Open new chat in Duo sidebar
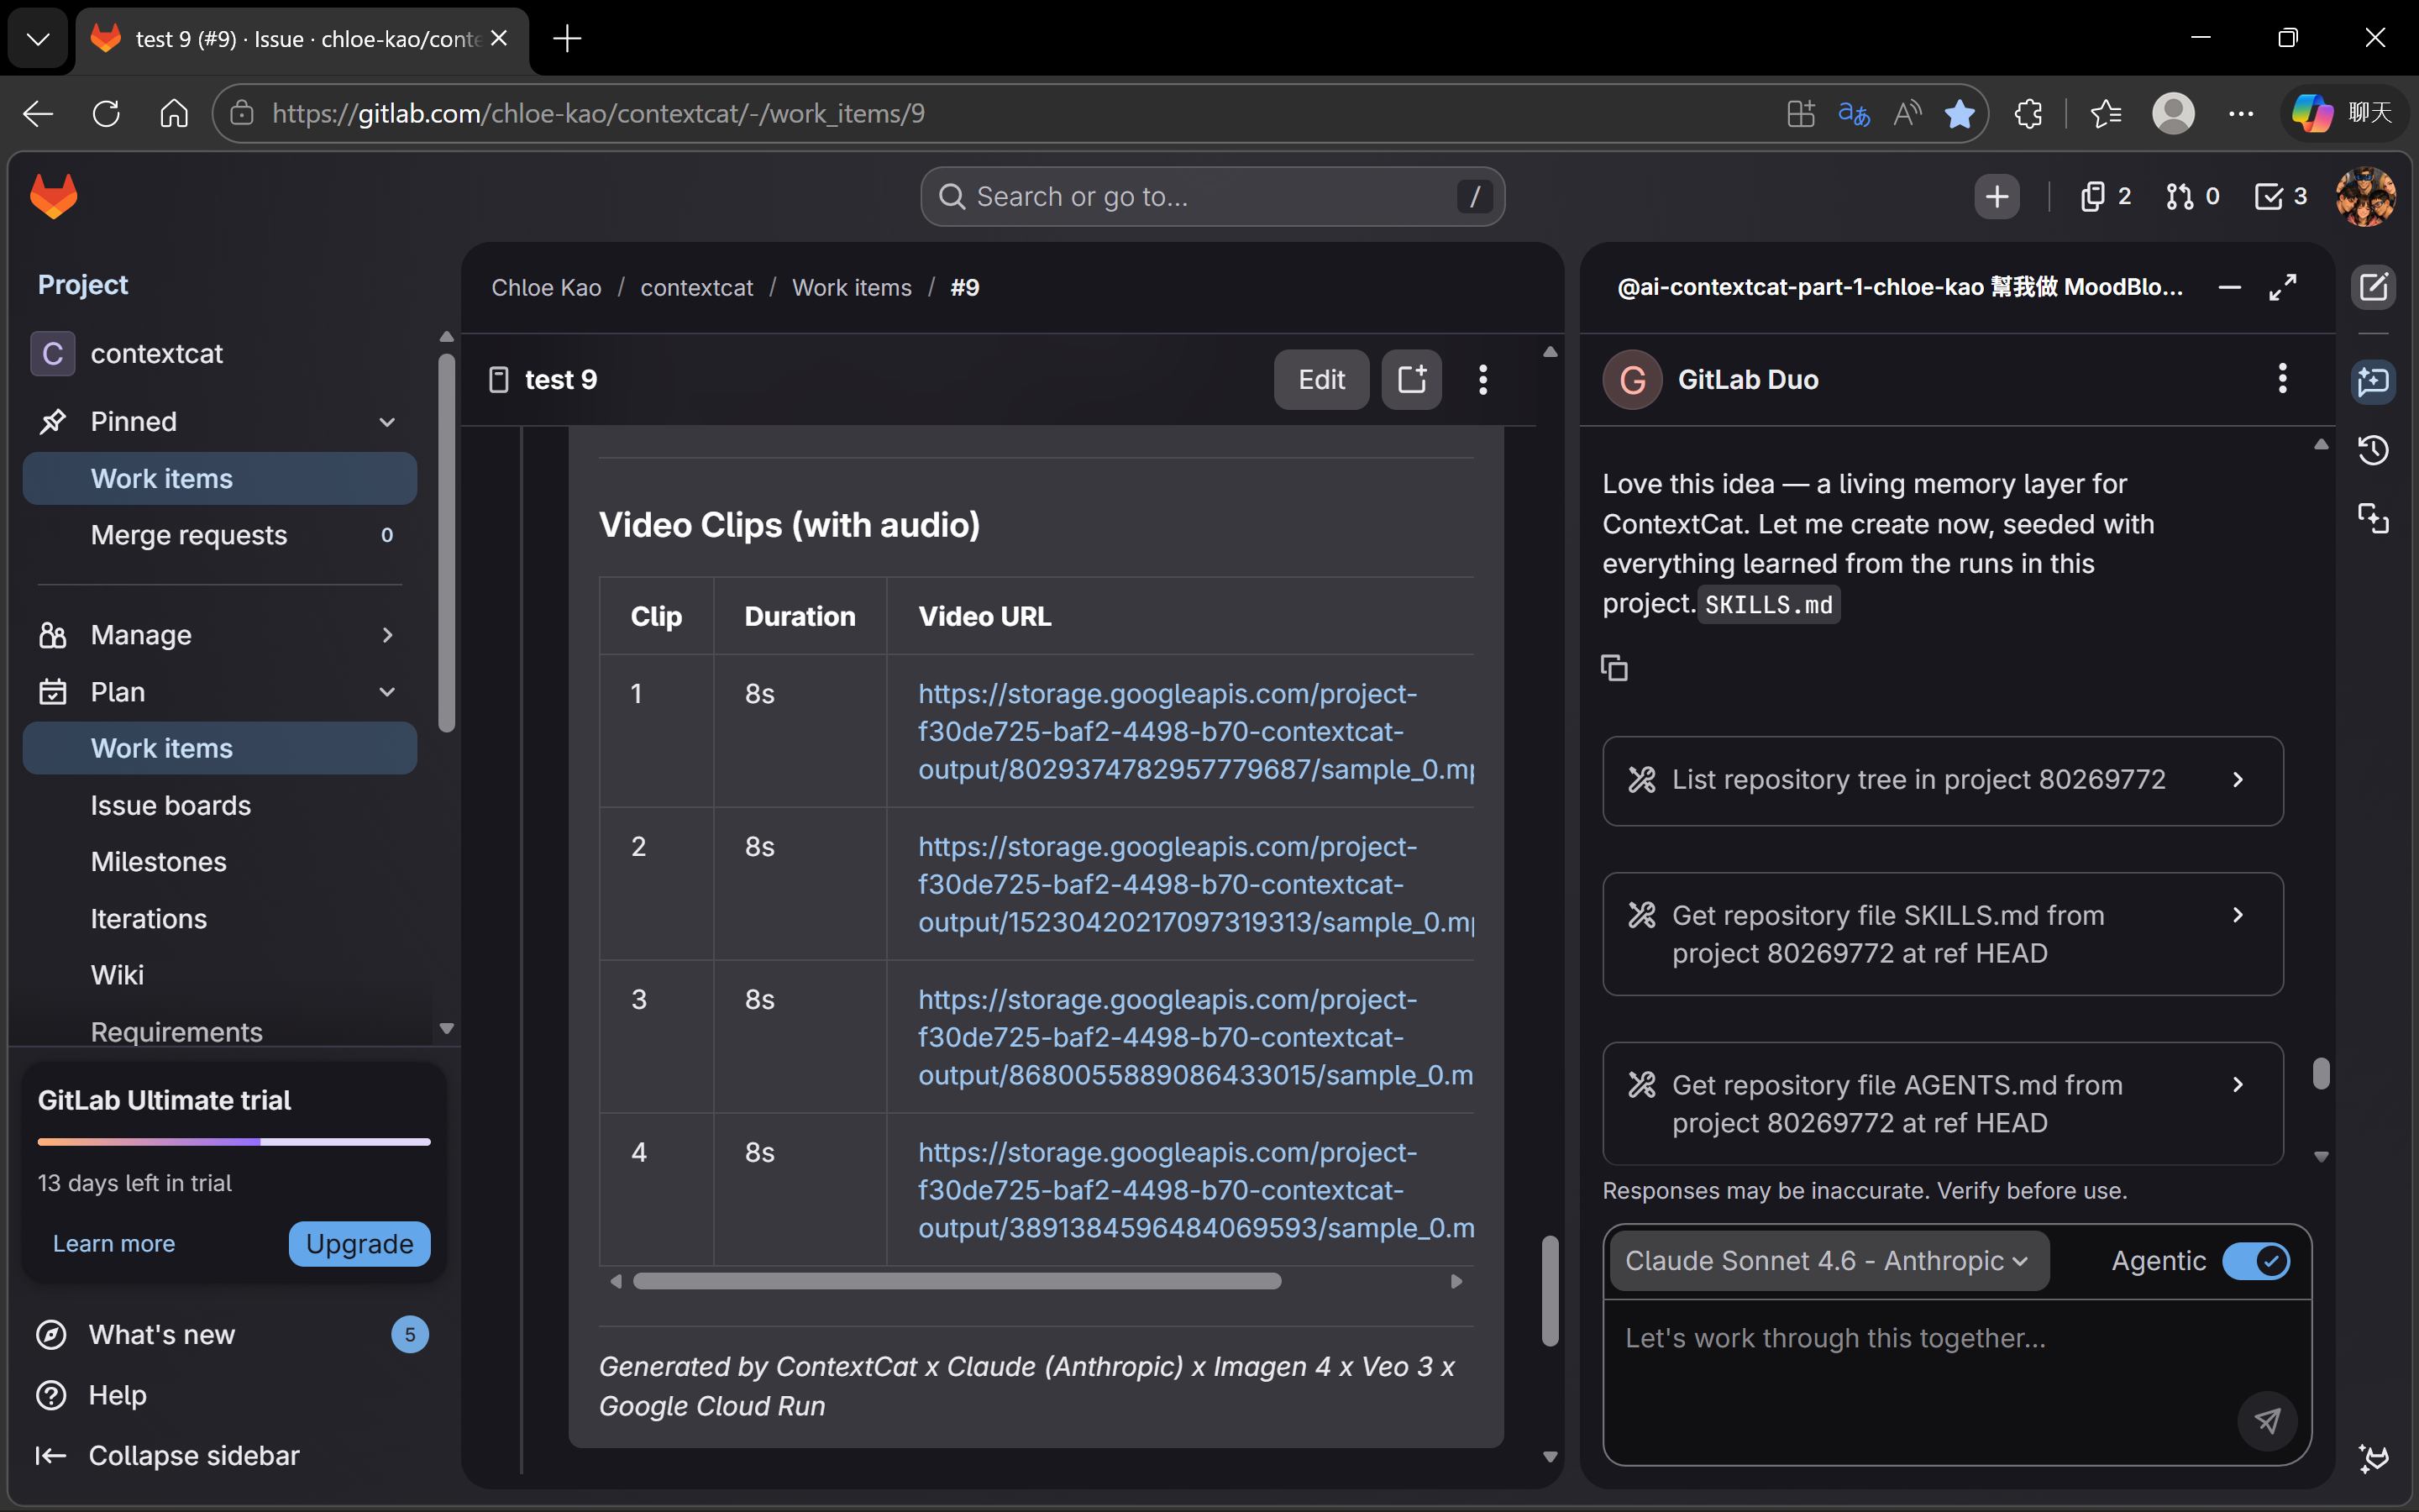 click(2373, 288)
